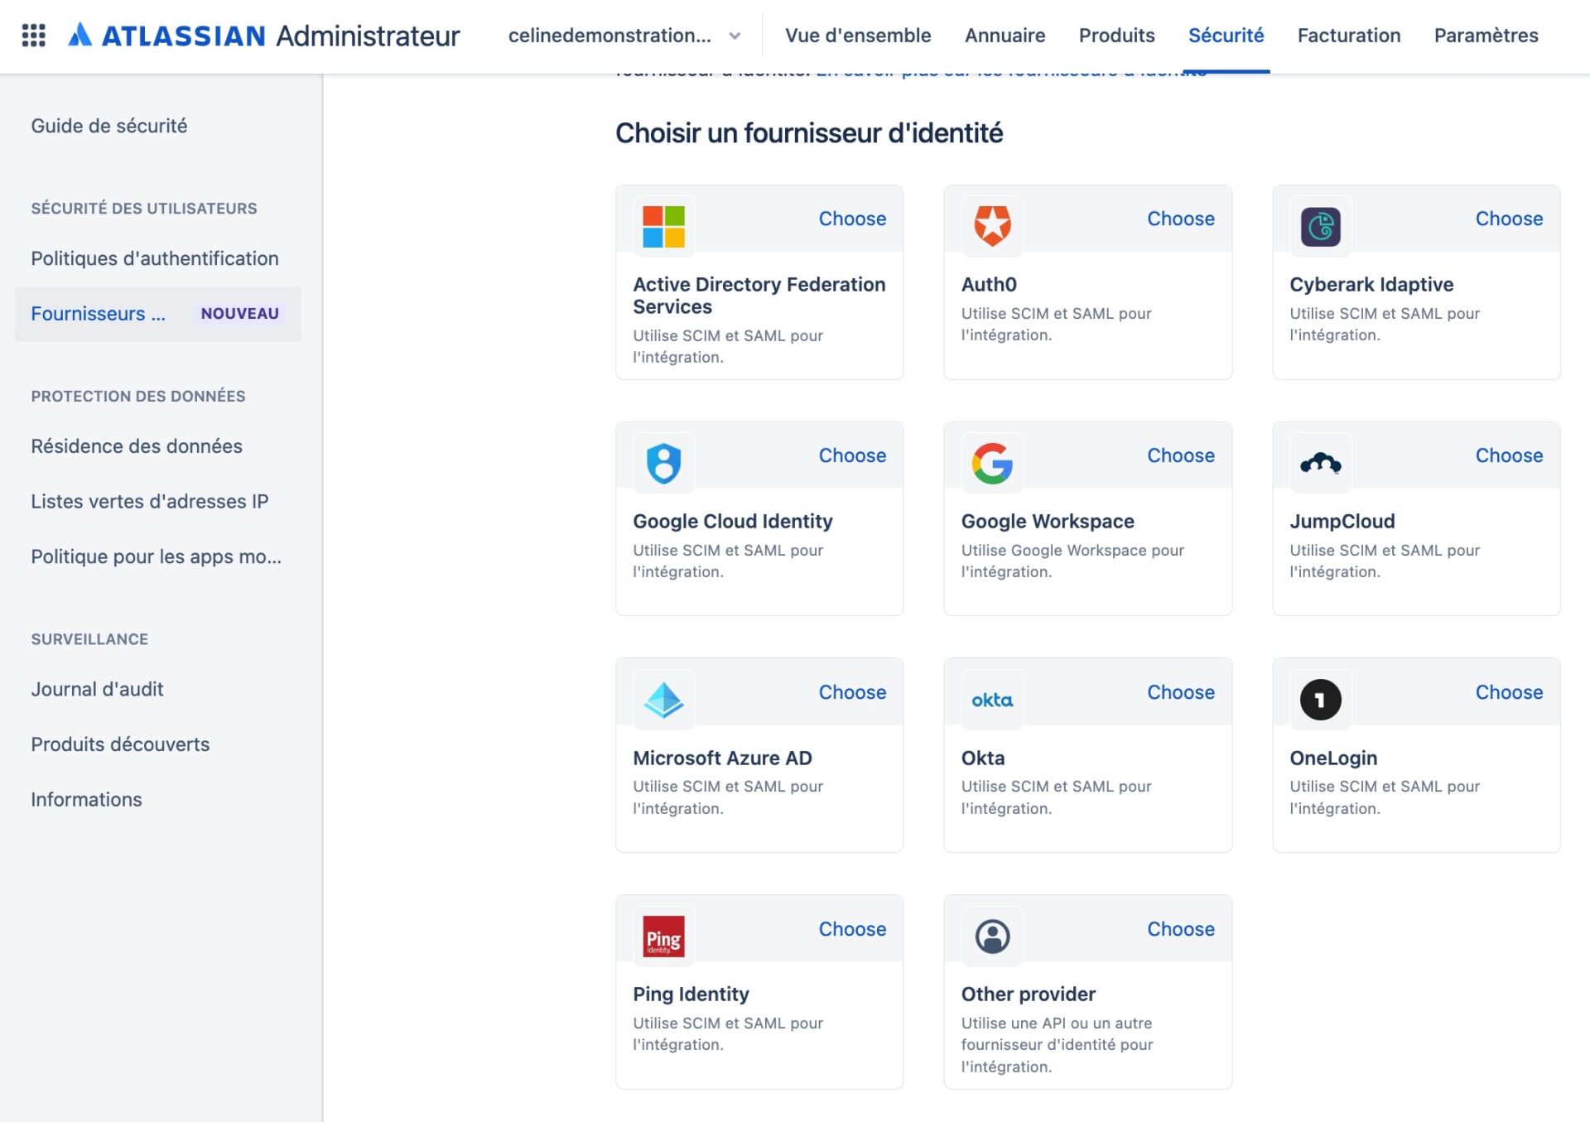Choose JumpCloud provider
1590x1122 pixels.
1509,455
